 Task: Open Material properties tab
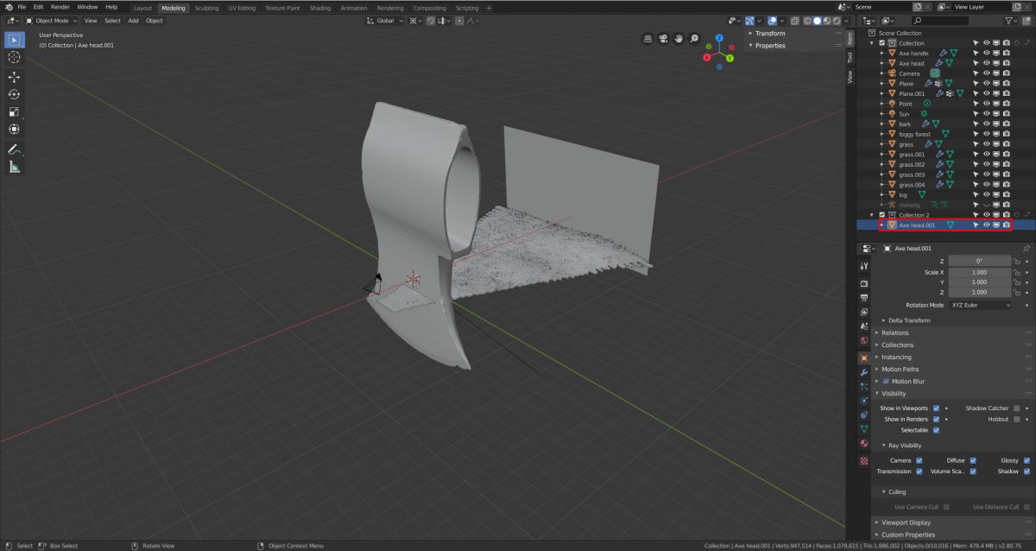click(x=863, y=444)
